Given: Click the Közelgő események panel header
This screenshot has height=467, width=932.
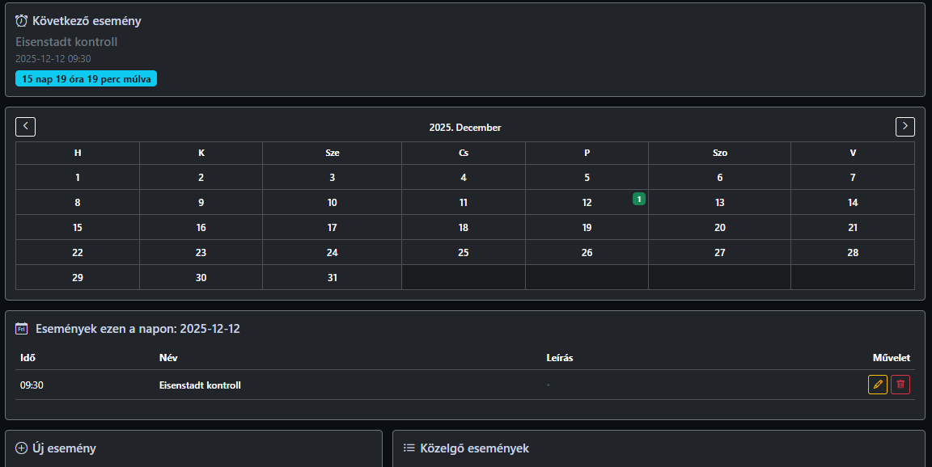Looking at the screenshot, I should pyautogui.click(x=474, y=448).
